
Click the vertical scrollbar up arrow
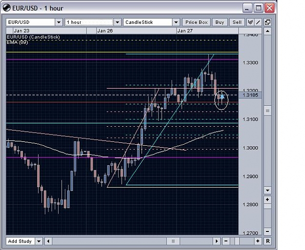tap(267, 31)
